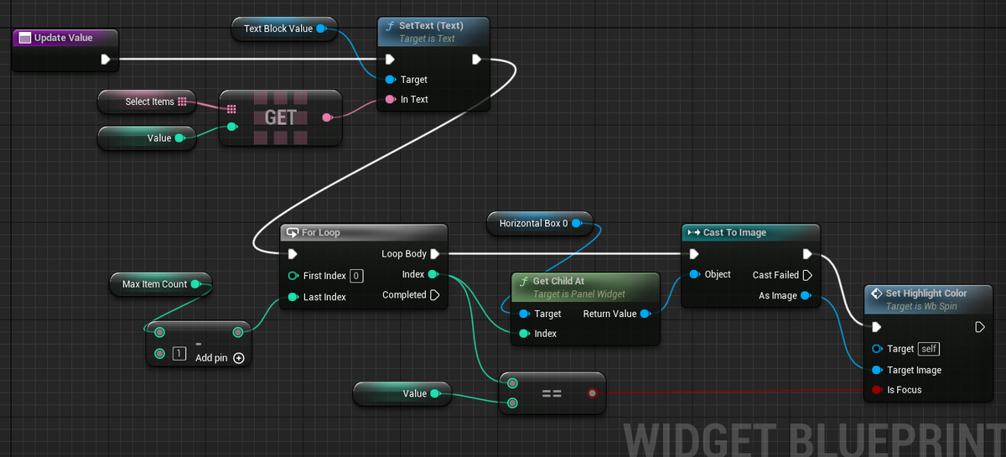Screen dimensions: 1006x457
Task: Click the Value variable beside the GET node
Action: 147,138
